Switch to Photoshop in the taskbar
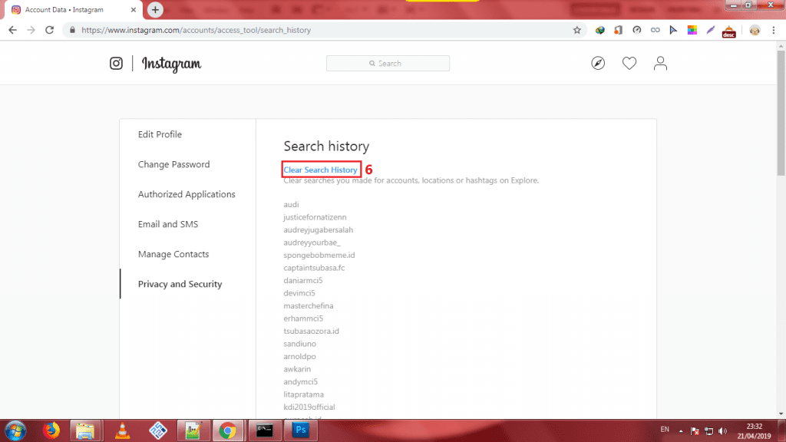 [301, 430]
